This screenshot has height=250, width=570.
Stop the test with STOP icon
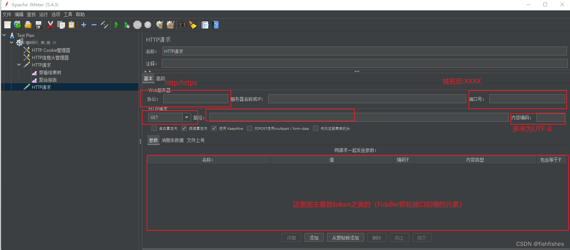click(137, 25)
